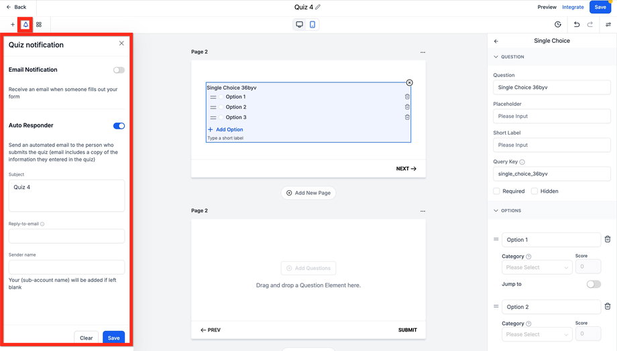The image size is (617, 351).
Task: Select the Option 1 radio in canvas
Action: coord(221,96)
